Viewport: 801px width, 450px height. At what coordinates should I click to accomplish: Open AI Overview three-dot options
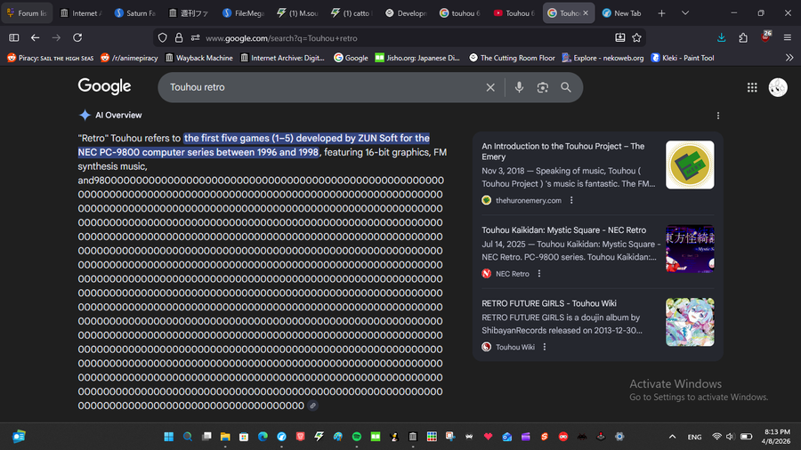click(x=717, y=116)
